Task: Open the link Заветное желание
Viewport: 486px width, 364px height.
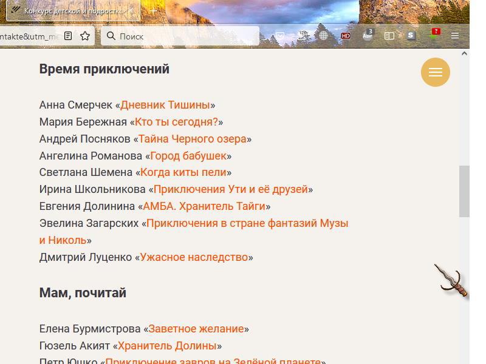Action: tap(196, 329)
